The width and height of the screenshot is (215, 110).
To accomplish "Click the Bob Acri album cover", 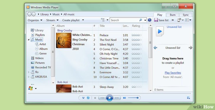I will point(63,88).
